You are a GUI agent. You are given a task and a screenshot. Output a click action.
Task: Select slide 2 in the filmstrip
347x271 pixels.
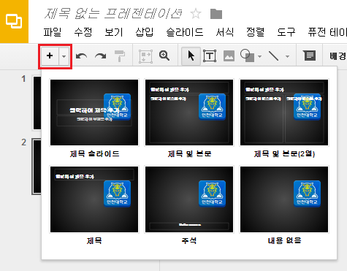(x=37, y=167)
